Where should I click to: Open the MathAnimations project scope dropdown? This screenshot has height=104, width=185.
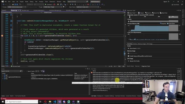pyautogui.click(x=21, y=12)
